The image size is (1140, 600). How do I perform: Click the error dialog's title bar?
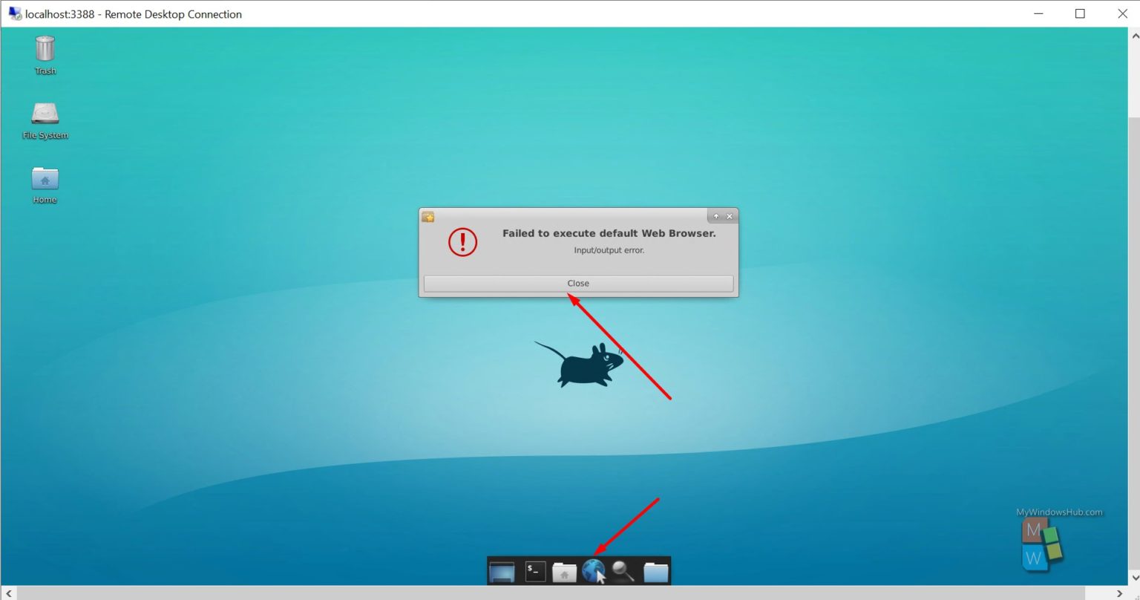(x=579, y=216)
